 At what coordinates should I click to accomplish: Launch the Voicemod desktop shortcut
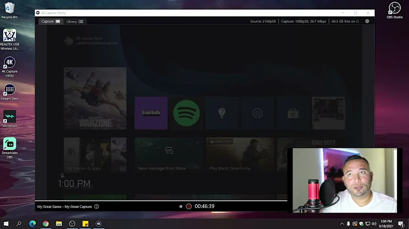10,118
